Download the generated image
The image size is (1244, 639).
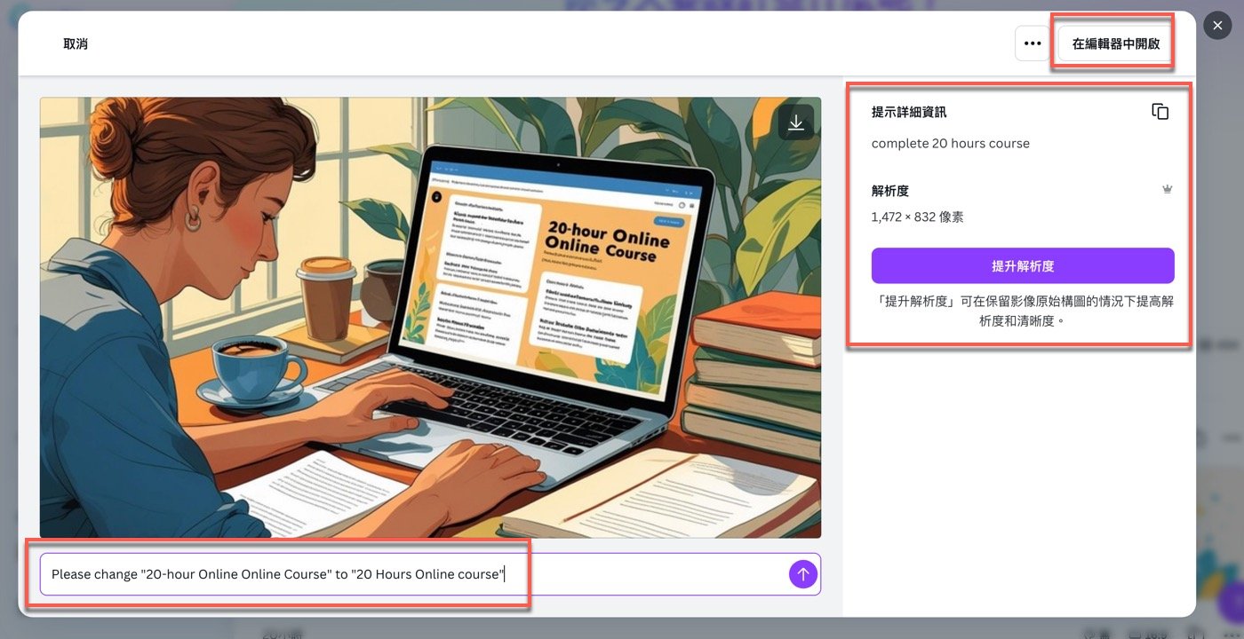[x=796, y=123]
